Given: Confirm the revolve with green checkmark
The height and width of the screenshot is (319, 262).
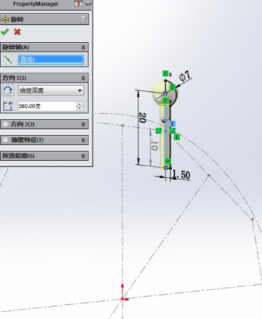Looking at the screenshot, I should coord(5,32).
